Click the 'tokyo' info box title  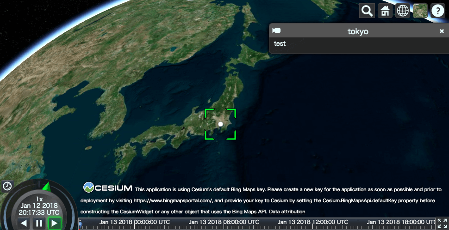click(x=358, y=31)
